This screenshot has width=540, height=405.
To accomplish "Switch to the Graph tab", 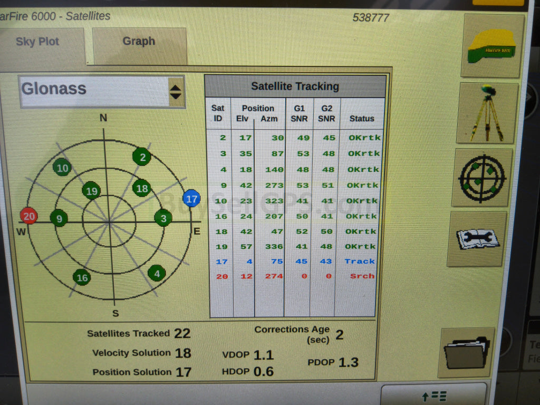I will click(139, 42).
